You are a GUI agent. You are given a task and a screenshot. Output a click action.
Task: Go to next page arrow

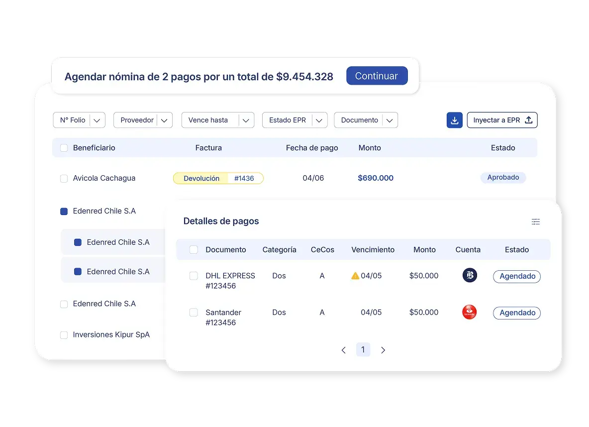[383, 350]
